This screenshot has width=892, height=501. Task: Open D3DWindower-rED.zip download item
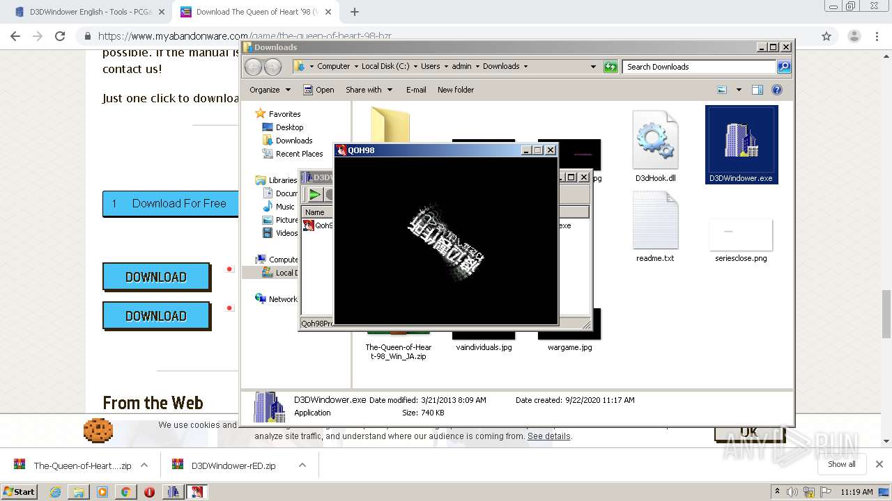click(x=224, y=466)
